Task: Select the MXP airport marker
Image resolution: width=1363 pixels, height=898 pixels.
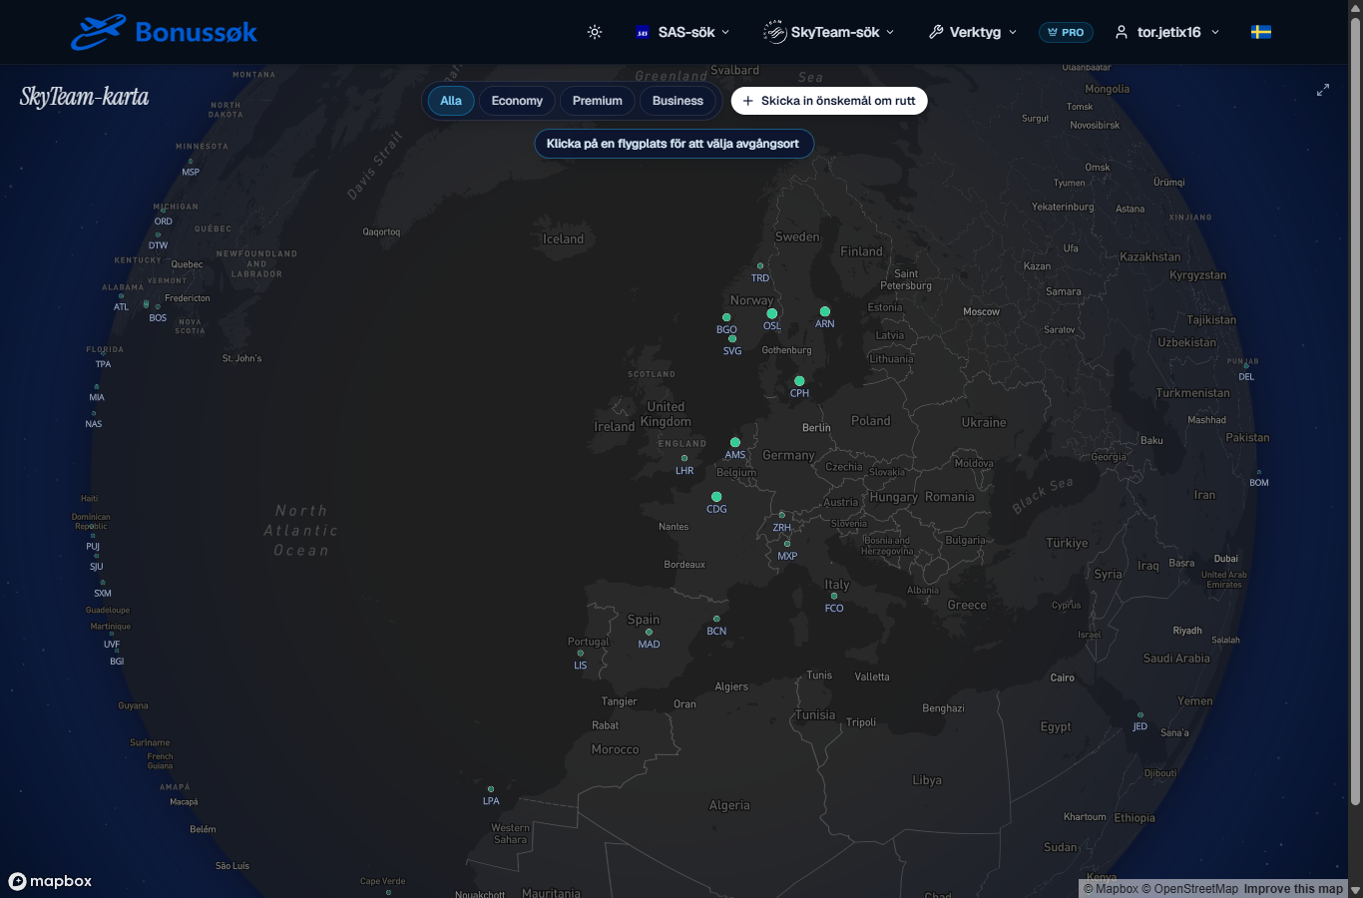Action: coord(787,544)
